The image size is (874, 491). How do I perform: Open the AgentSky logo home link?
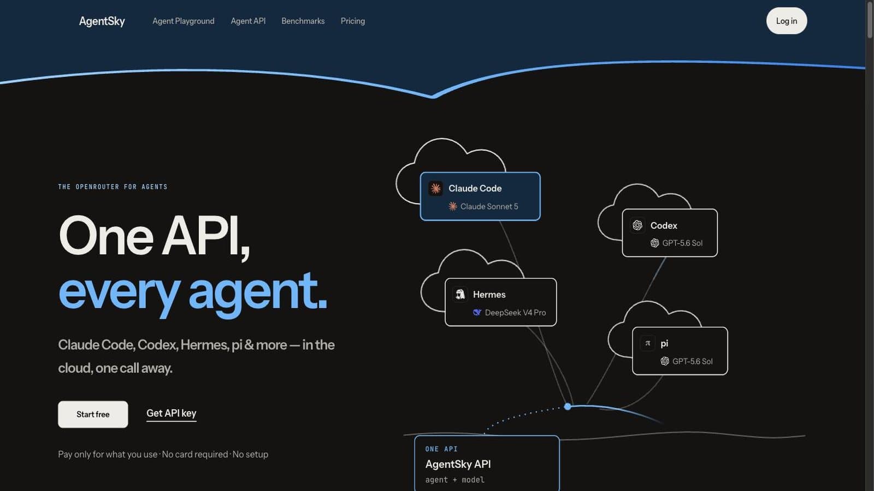pyautogui.click(x=102, y=21)
